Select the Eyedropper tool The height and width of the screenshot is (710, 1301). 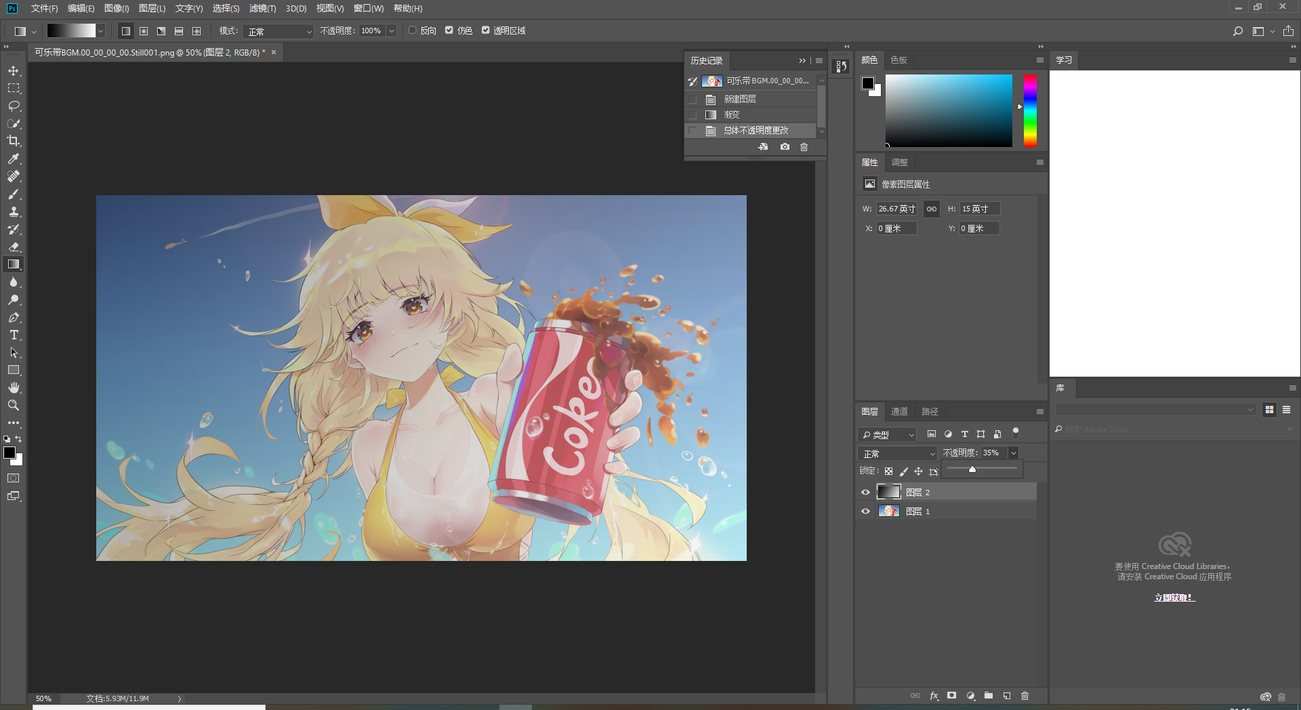coord(14,159)
